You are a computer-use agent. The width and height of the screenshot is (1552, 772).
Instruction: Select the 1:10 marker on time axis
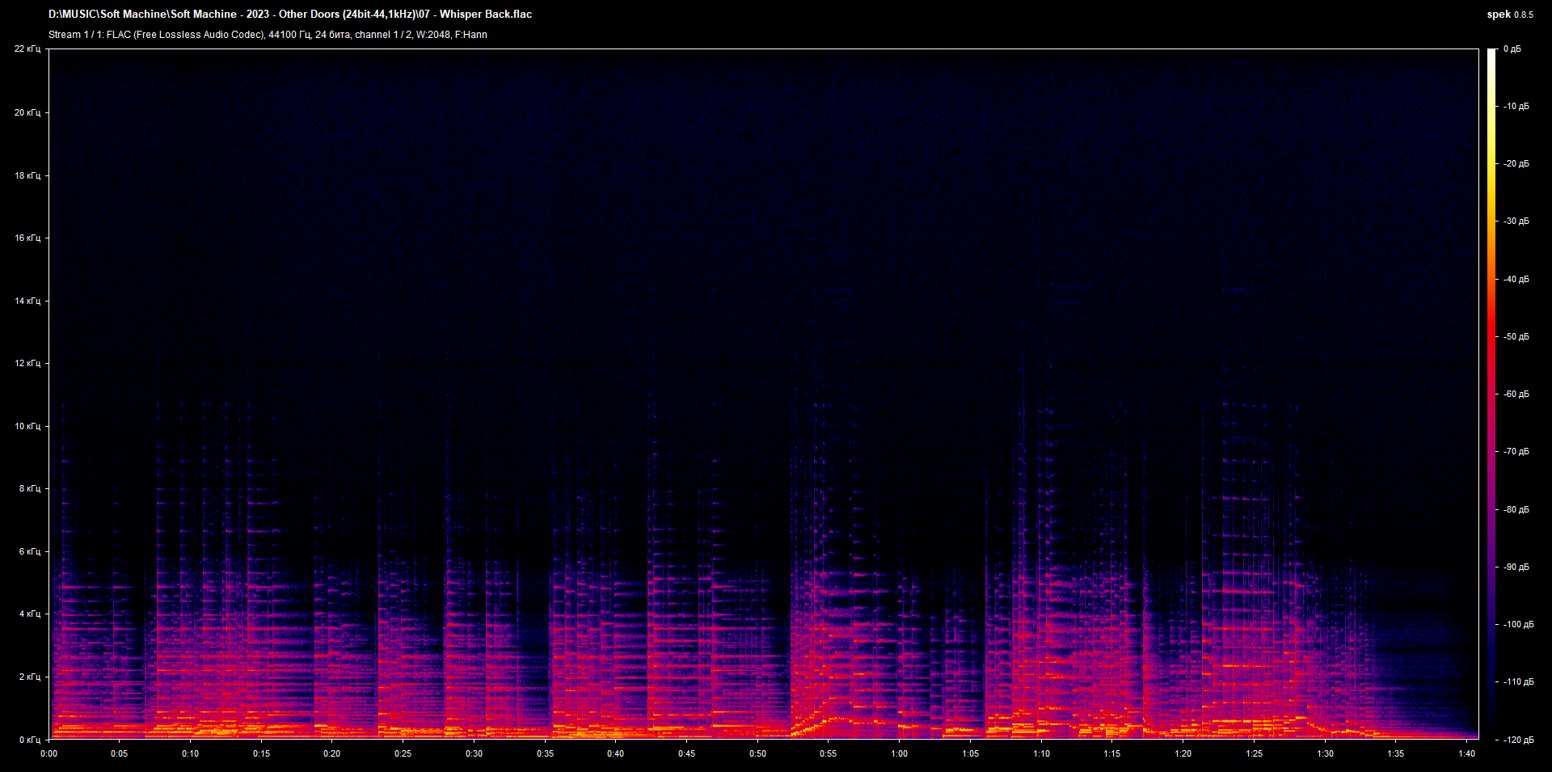pyautogui.click(x=1041, y=753)
